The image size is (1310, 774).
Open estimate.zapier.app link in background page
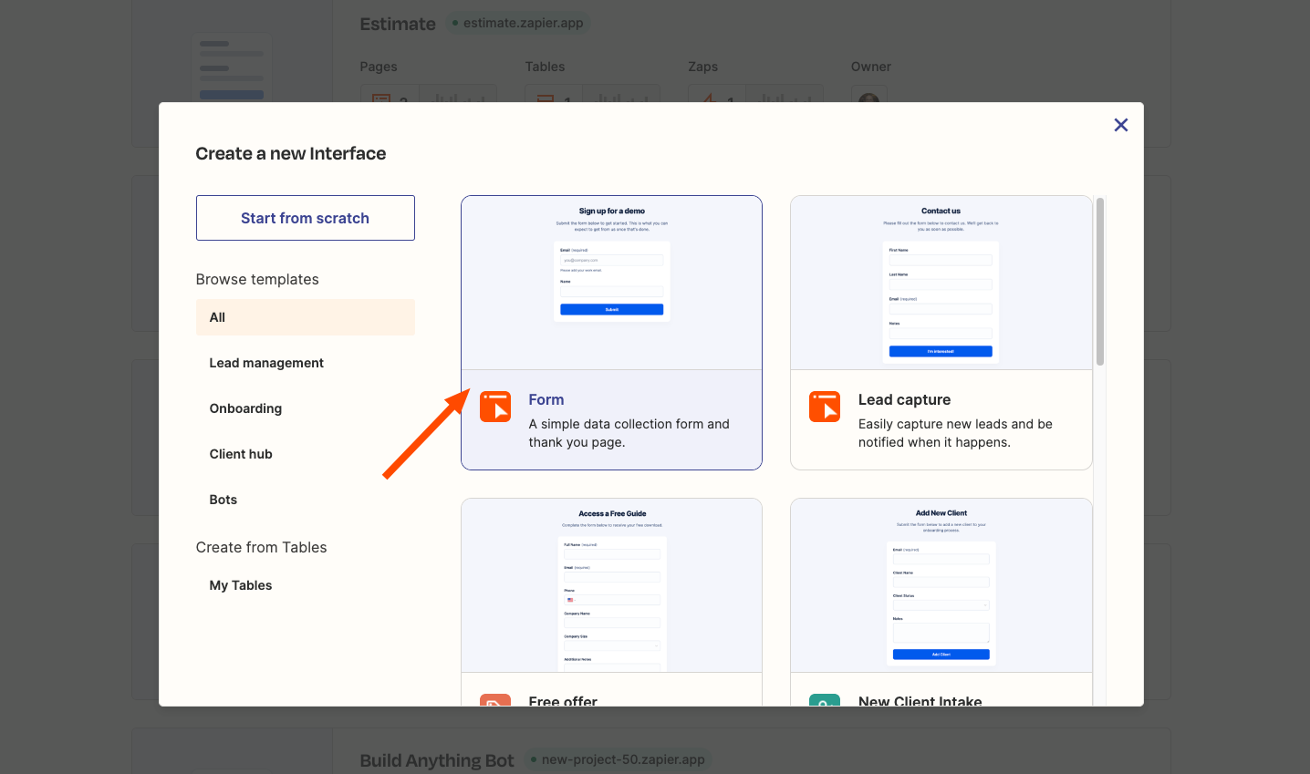(518, 23)
